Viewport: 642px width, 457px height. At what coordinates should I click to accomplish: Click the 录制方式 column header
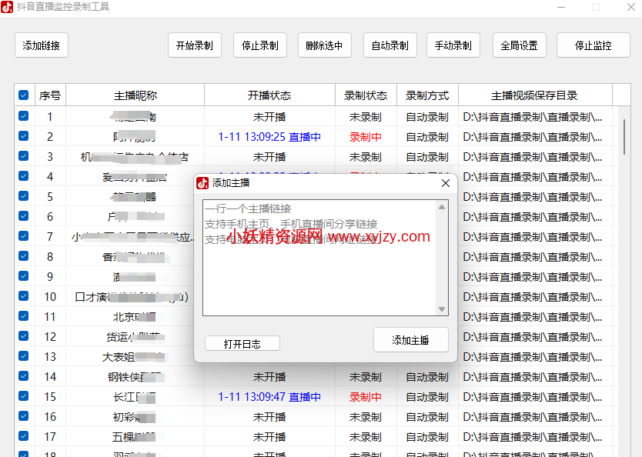click(427, 95)
